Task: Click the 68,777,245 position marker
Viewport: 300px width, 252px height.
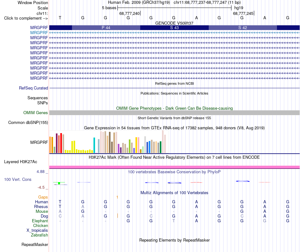Action: coord(243,13)
